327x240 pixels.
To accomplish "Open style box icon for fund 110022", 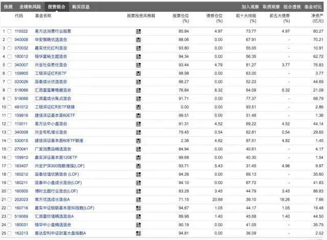I will pyautogui.click(x=138, y=32).
